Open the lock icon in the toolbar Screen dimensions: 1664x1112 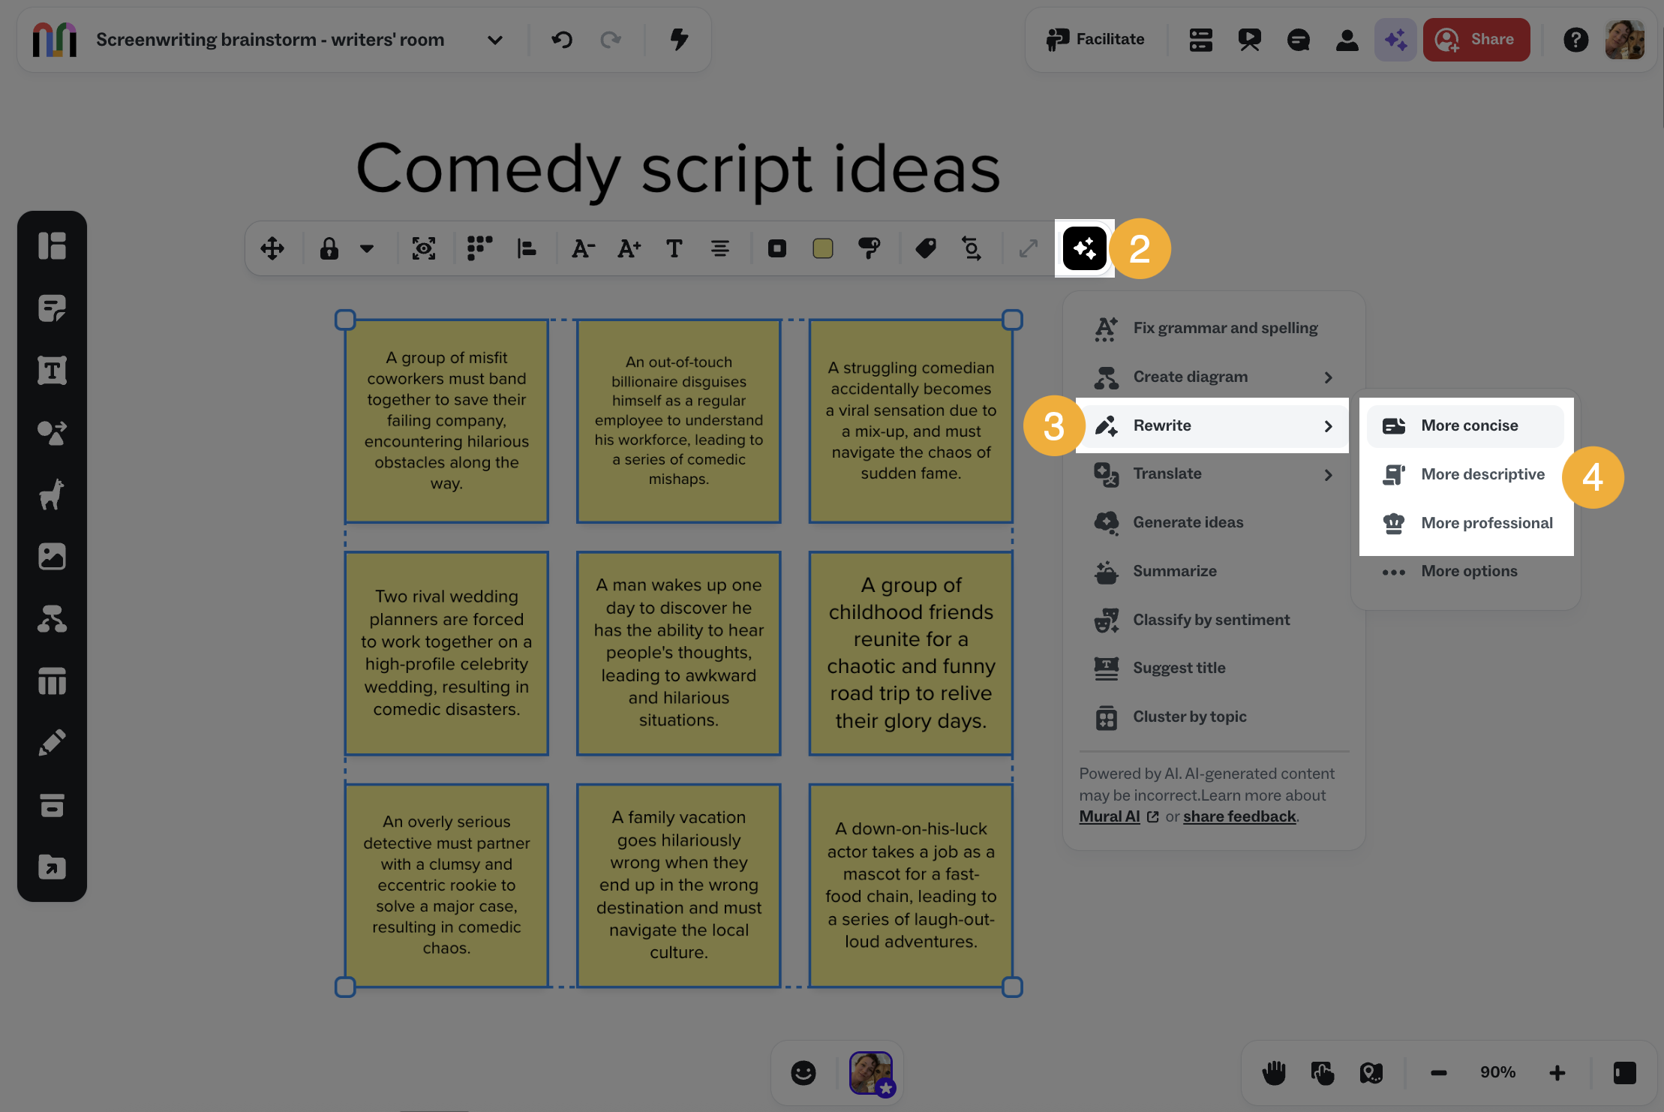(329, 248)
